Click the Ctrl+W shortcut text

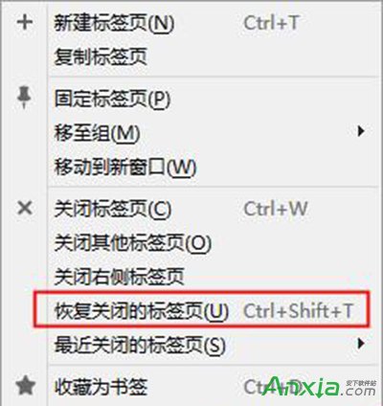tap(276, 209)
